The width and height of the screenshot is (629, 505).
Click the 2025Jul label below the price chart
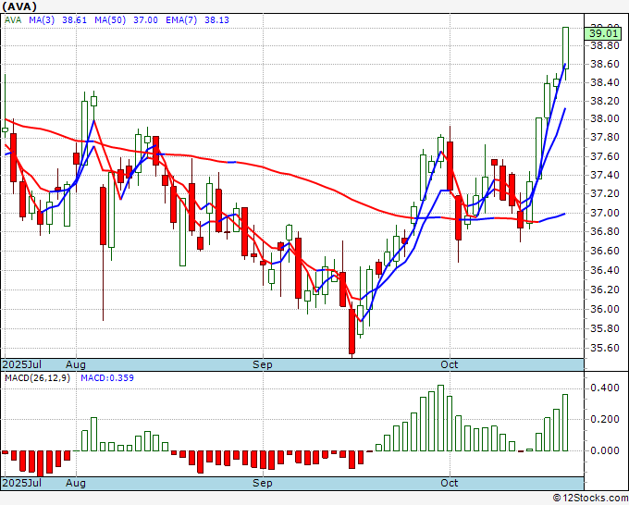pos(20,364)
